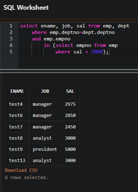Screen dimensions: 138x192
Task: Click test13's analyst job cell
Action: tap(45, 160)
